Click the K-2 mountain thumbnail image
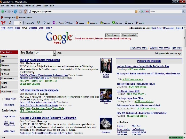This screenshot has height=139, width=186. point(106,124)
